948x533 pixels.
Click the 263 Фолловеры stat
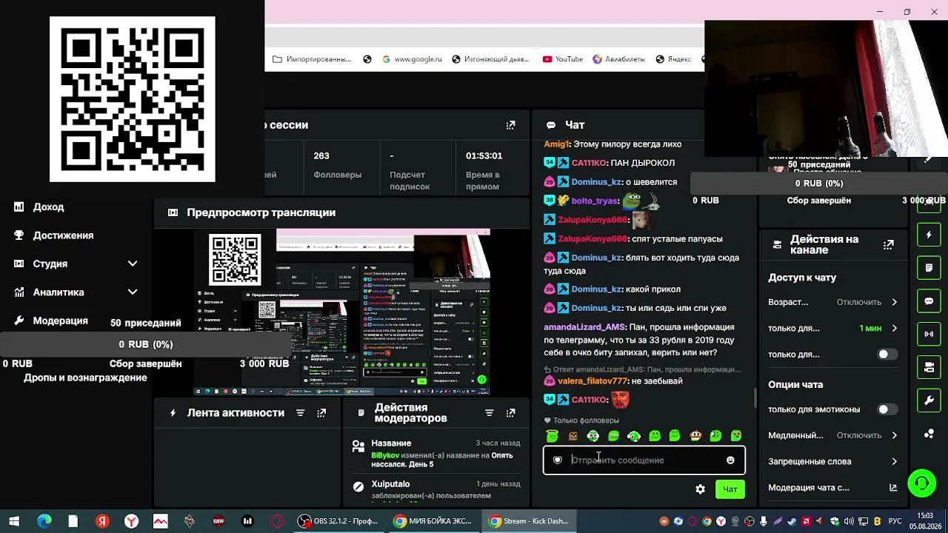[337, 165]
